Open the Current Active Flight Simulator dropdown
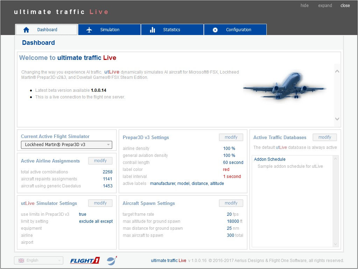This screenshot has height=269, width=358. (x=66, y=145)
